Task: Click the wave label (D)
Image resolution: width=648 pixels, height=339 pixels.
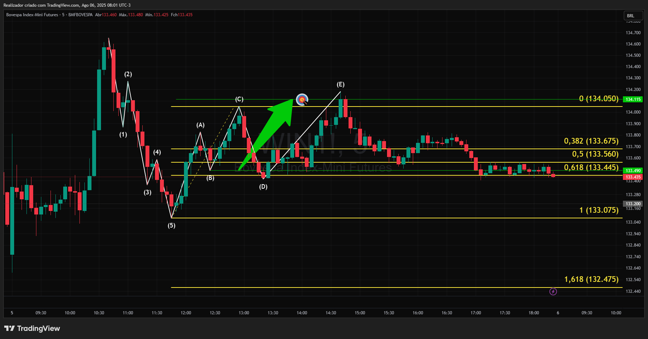Action: point(263,187)
